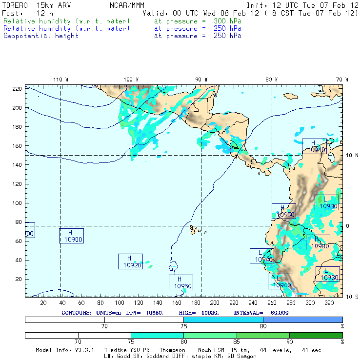The image size is (361, 361).
Task: Click the '100 W' longitude label
Action: pos(131,80)
